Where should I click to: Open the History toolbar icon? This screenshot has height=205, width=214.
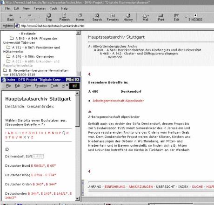point(128,17)
